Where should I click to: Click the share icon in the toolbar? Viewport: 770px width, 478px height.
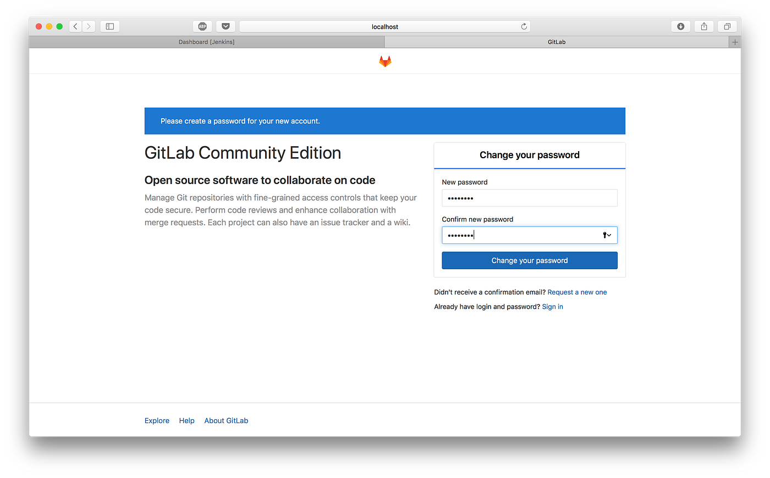pos(703,26)
